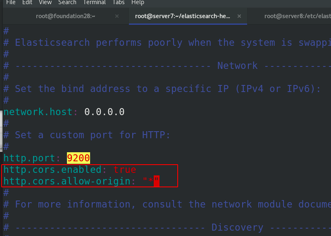Switch to the root@foundation28 tab
Viewport: 331px width, 236px height.
[65, 16]
